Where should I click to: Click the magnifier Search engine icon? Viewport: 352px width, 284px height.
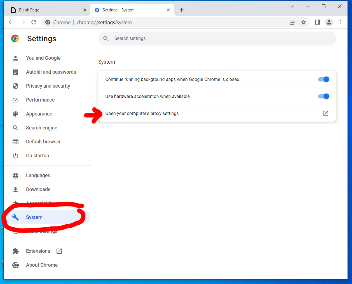(16, 128)
